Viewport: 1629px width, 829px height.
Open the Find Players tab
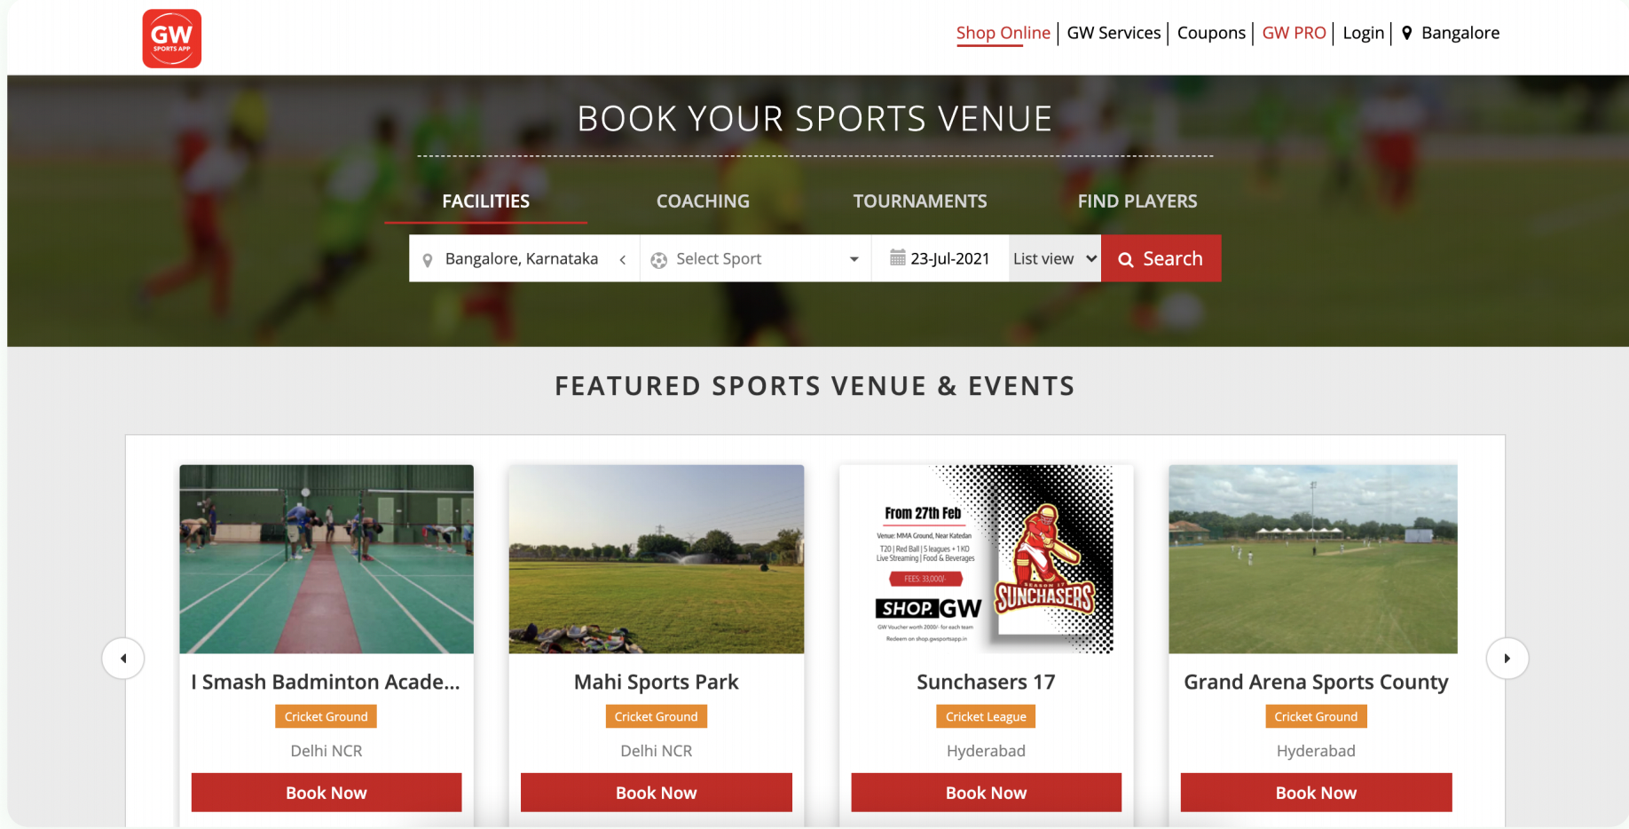tap(1137, 201)
